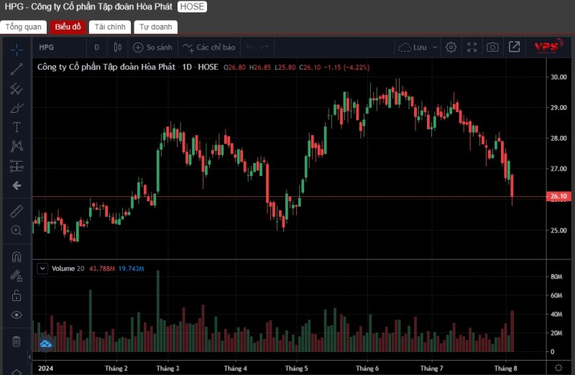The image size is (575, 375).
Task: Undo the last chart action
Action: [x=249, y=47]
